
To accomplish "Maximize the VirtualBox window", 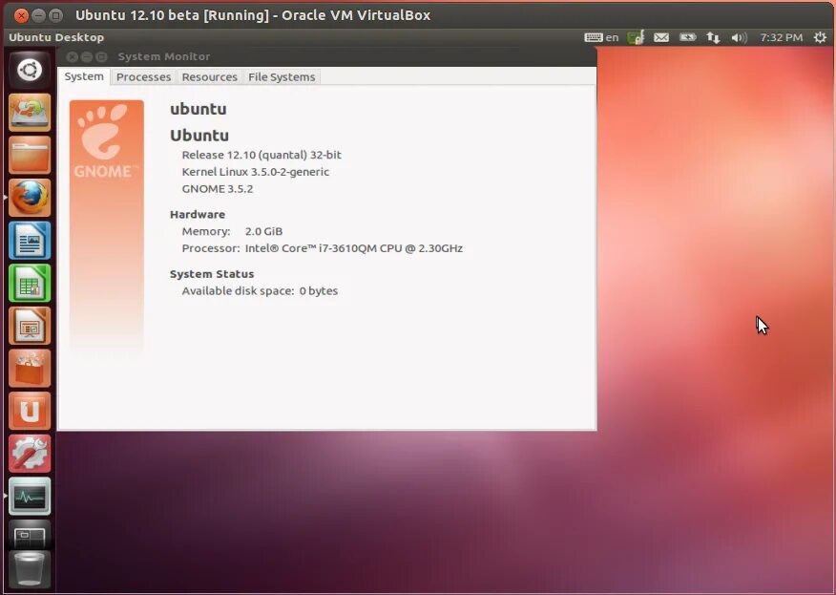I will click(x=55, y=15).
